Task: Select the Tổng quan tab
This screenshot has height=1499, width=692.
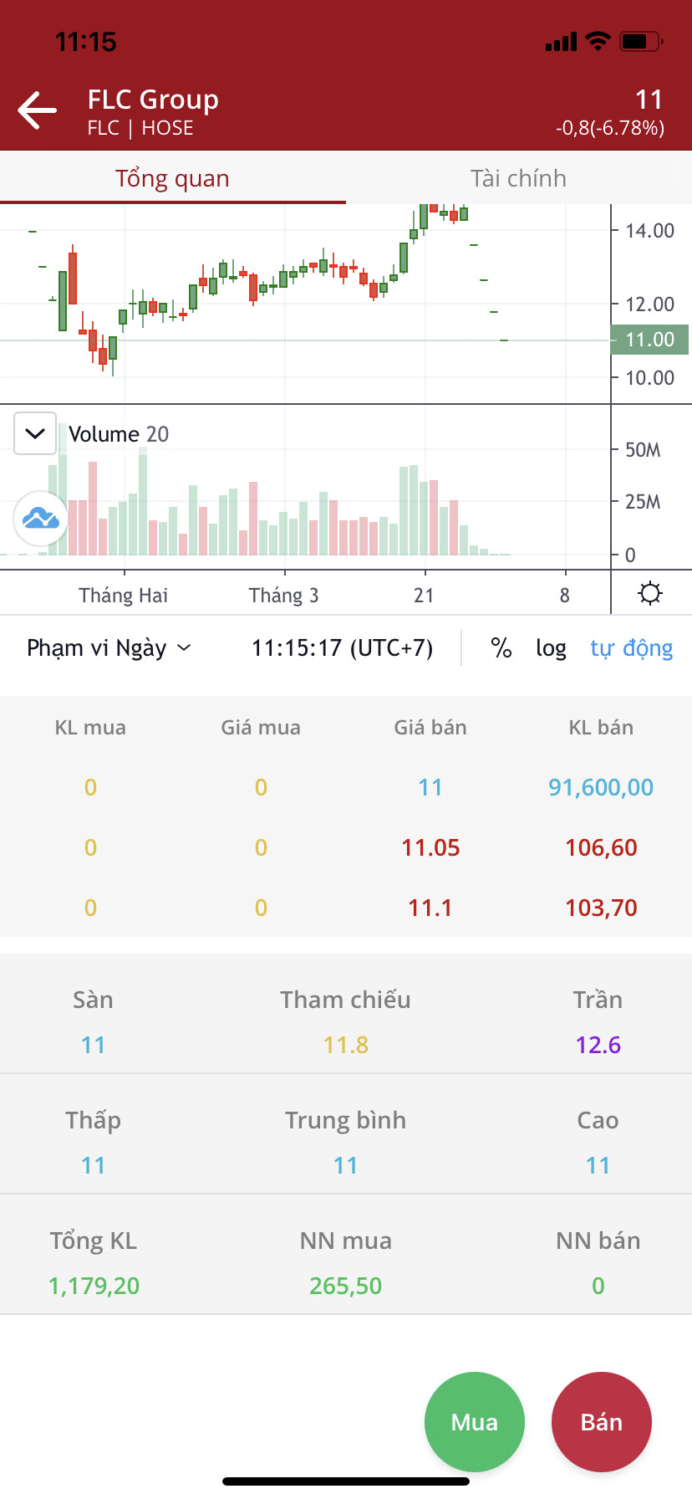Action: click(x=172, y=178)
